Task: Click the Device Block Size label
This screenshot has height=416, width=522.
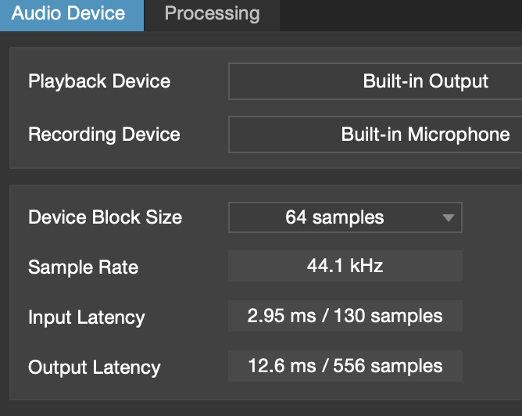Action: coord(105,217)
